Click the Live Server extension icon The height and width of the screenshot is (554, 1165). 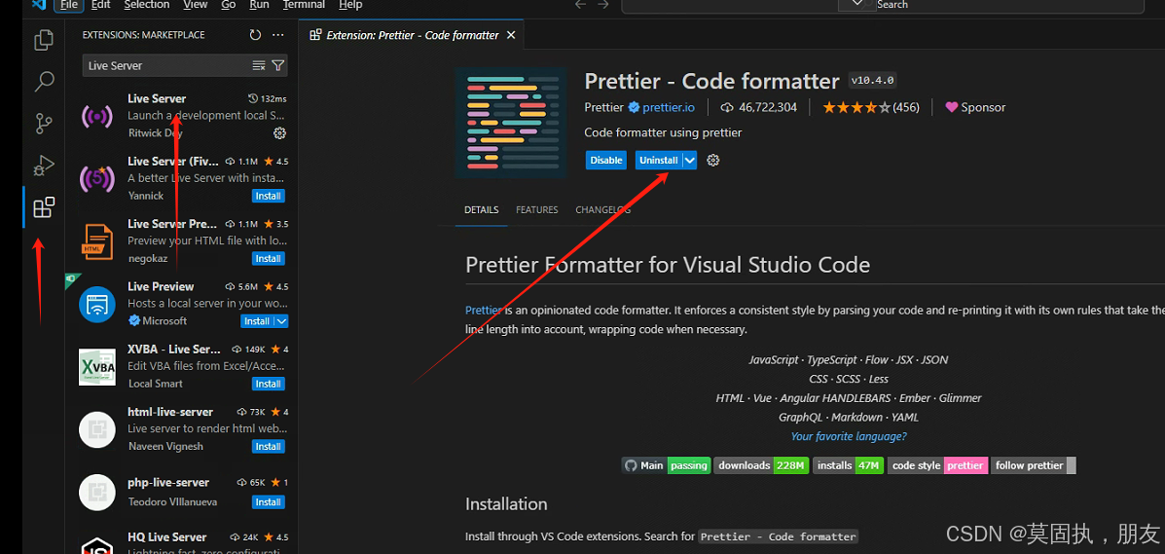click(96, 116)
